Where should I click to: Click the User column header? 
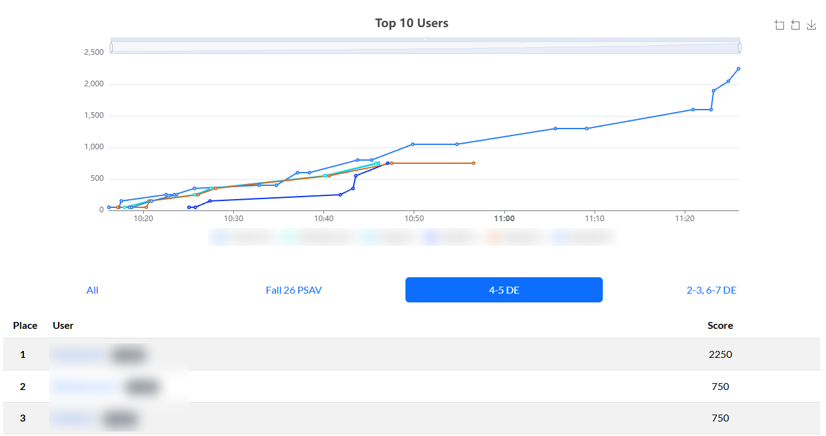[63, 326]
